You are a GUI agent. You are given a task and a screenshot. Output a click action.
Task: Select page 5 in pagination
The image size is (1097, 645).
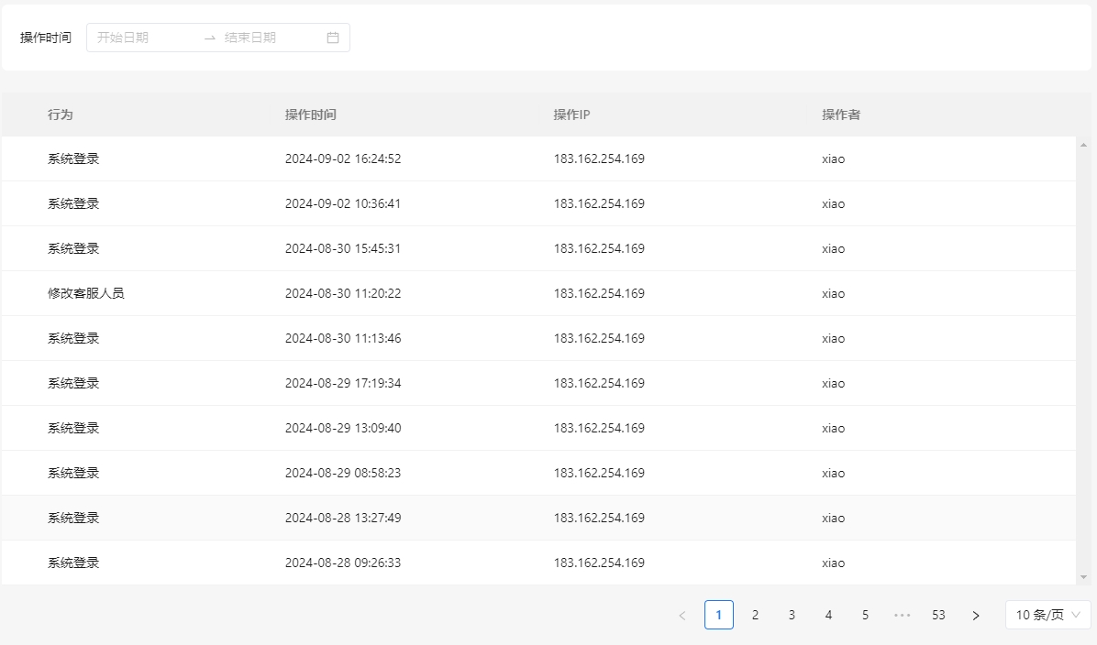pos(865,615)
